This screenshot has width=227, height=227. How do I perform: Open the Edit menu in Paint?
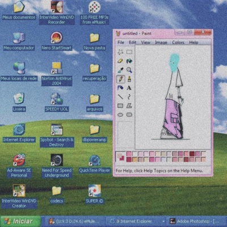(x=133, y=42)
